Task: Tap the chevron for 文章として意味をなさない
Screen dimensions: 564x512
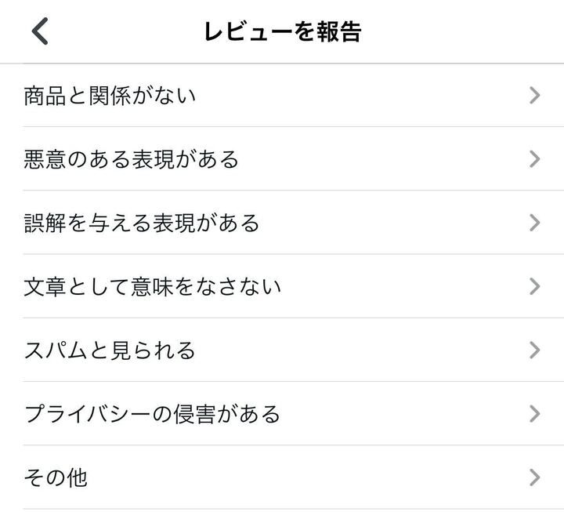Action: [x=535, y=287]
